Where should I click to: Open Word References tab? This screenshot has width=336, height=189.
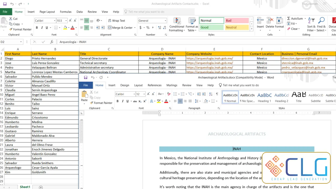tap(155, 85)
